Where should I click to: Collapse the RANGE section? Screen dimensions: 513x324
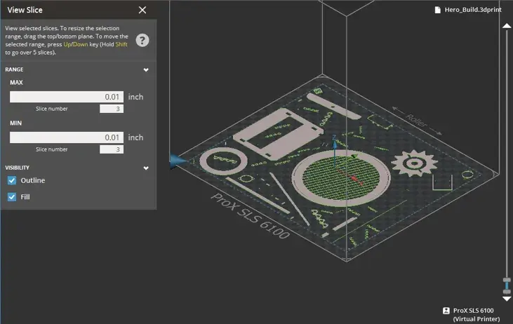point(146,70)
